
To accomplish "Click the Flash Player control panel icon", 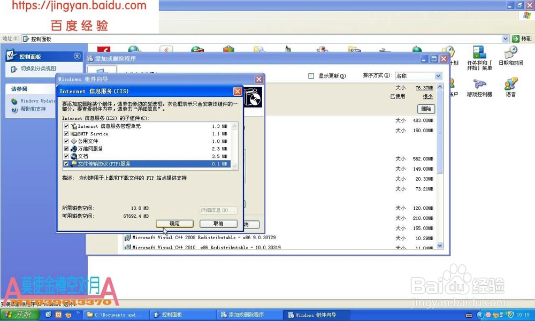I will tap(104, 49).
